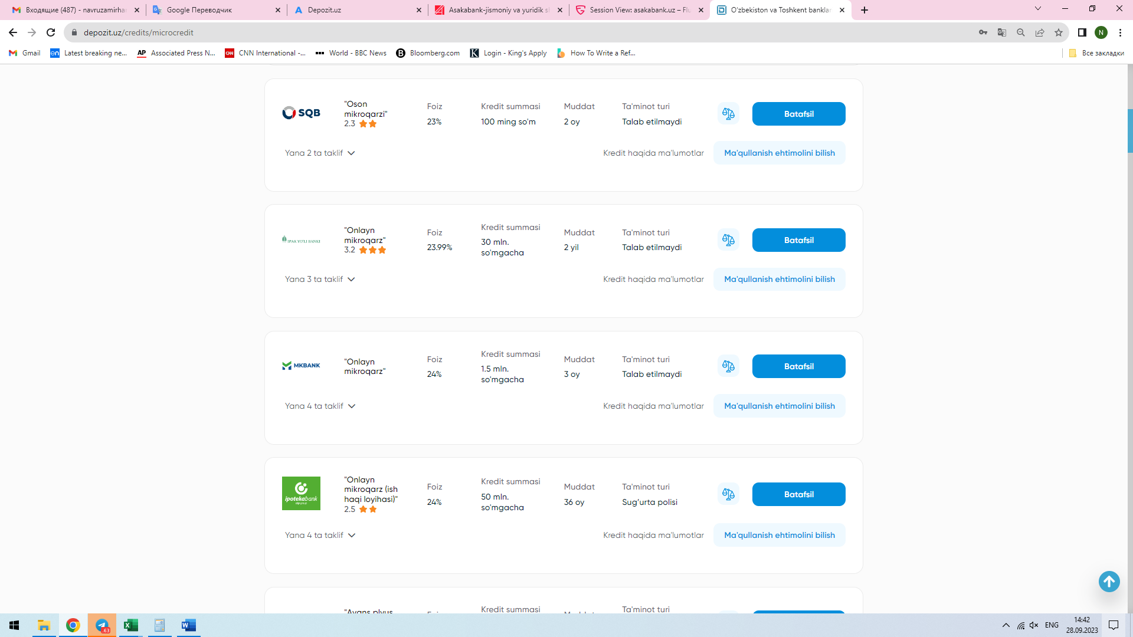Open the Bloomberg.com bookmark
Viewport: 1133px width, 637px height.
(x=428, y=53)
